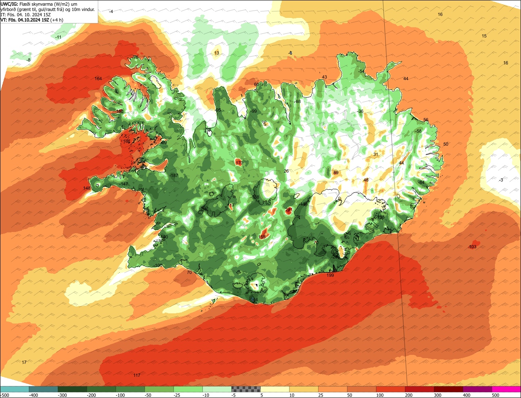Select the pale yellow legend swatch at 5
This screenshot has height=398, width=521.
coord(275,389)
